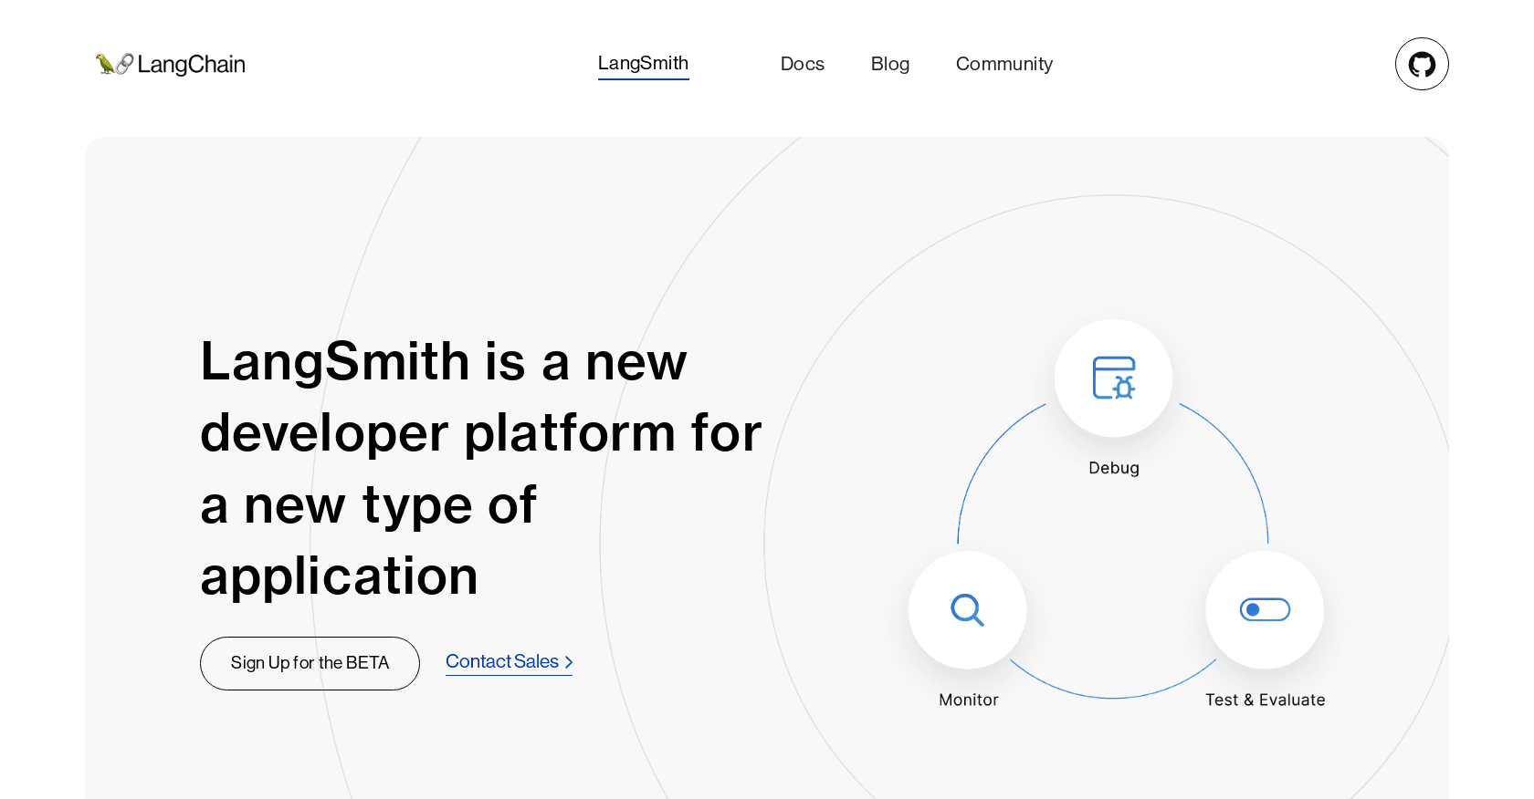Open the Docs menu item
This screenshot has height=799, width=1534.
coord(802,64)
